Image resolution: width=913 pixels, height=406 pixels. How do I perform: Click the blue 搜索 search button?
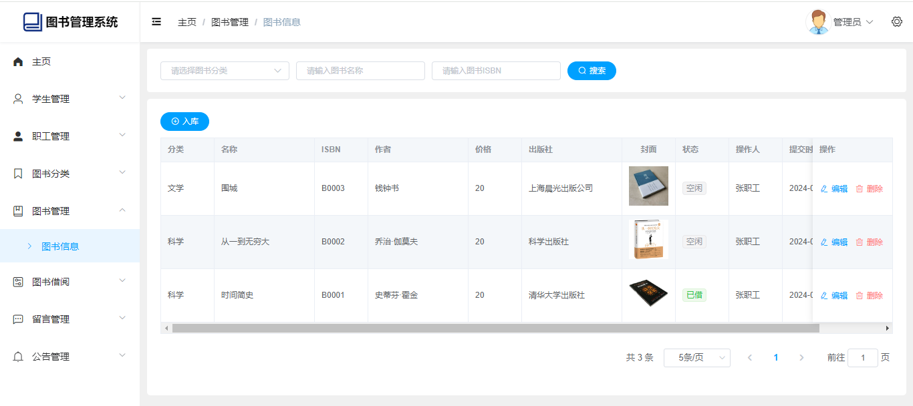592,71
